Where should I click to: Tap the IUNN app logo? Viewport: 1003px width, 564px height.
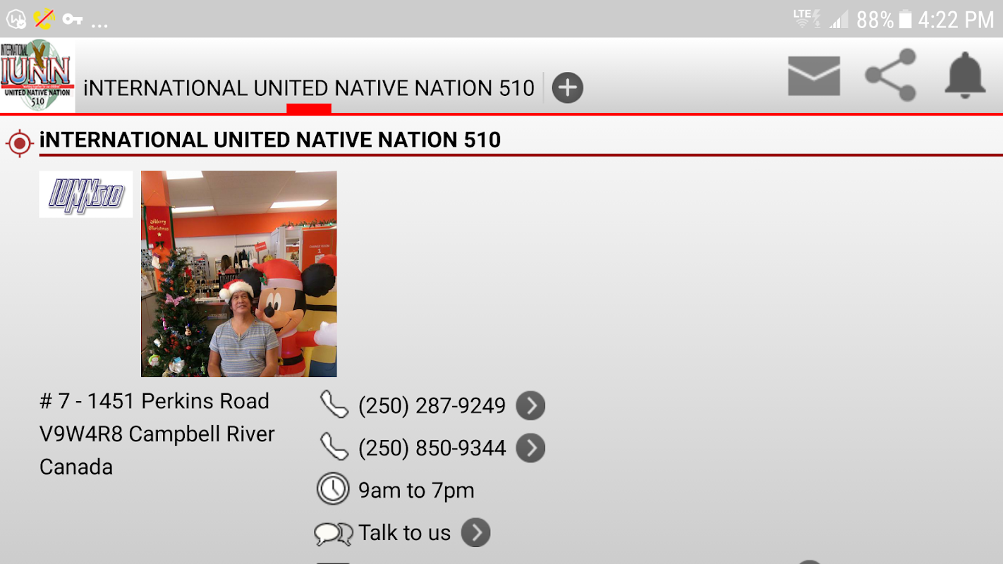click(x=37, y=75)
